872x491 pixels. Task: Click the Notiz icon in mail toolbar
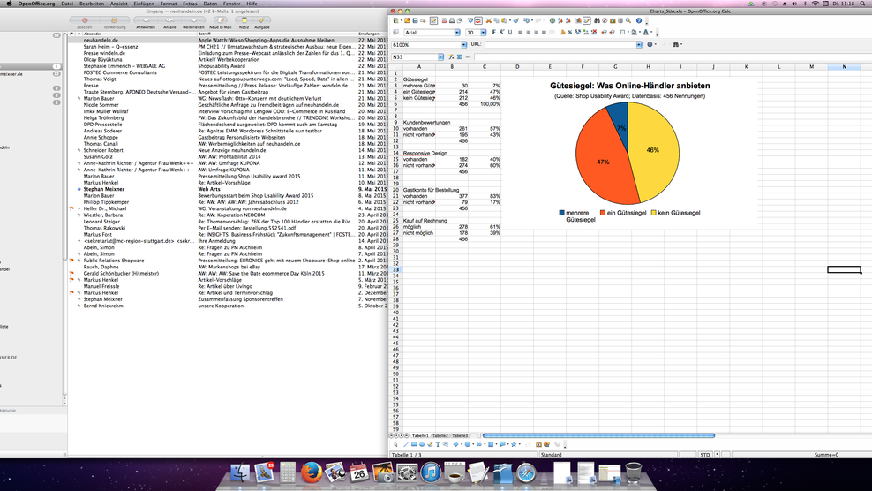click(x=244, y=20)
